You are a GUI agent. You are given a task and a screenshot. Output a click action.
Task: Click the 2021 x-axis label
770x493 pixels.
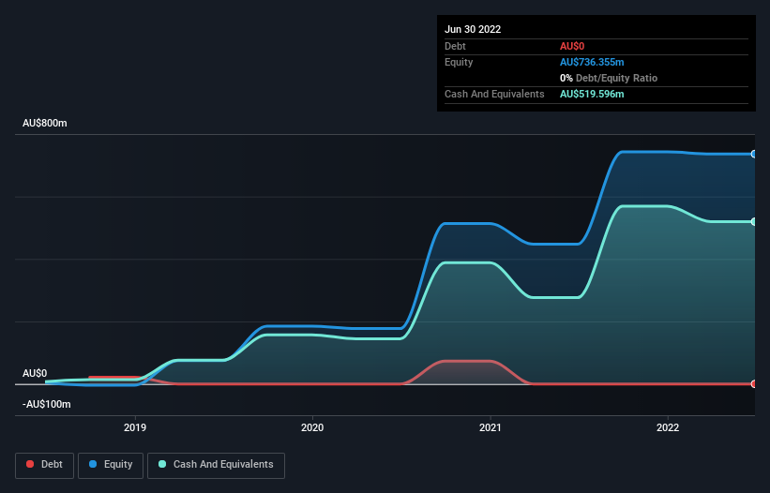[491, 427]
